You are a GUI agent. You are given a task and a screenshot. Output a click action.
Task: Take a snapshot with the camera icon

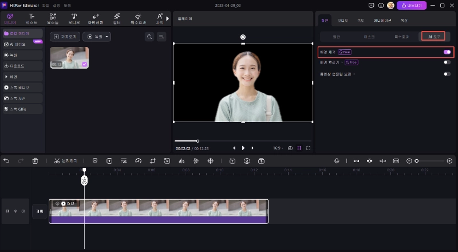[290, 148]
